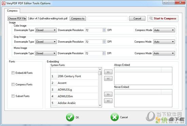Screen dimensions: 187x126
Task: Click the input PDF file path field
Action: click(48, 18)
